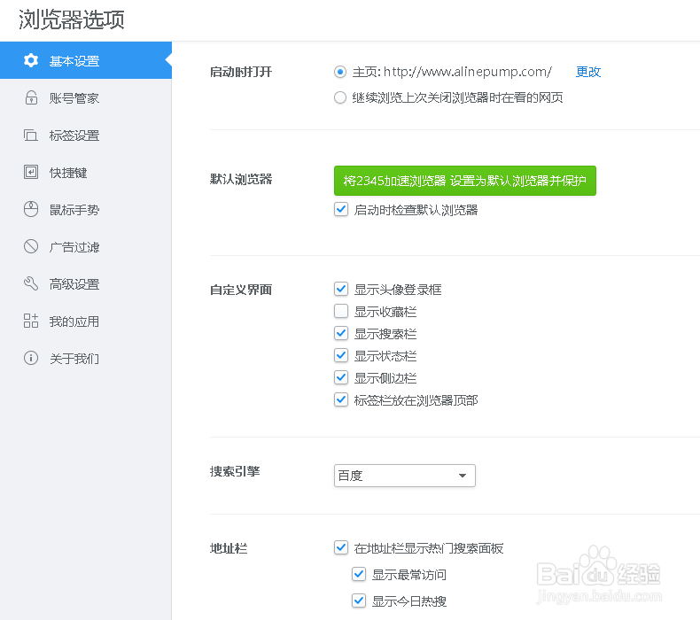Click the mouse icon beside 鼠标手势

pos(31,209)
